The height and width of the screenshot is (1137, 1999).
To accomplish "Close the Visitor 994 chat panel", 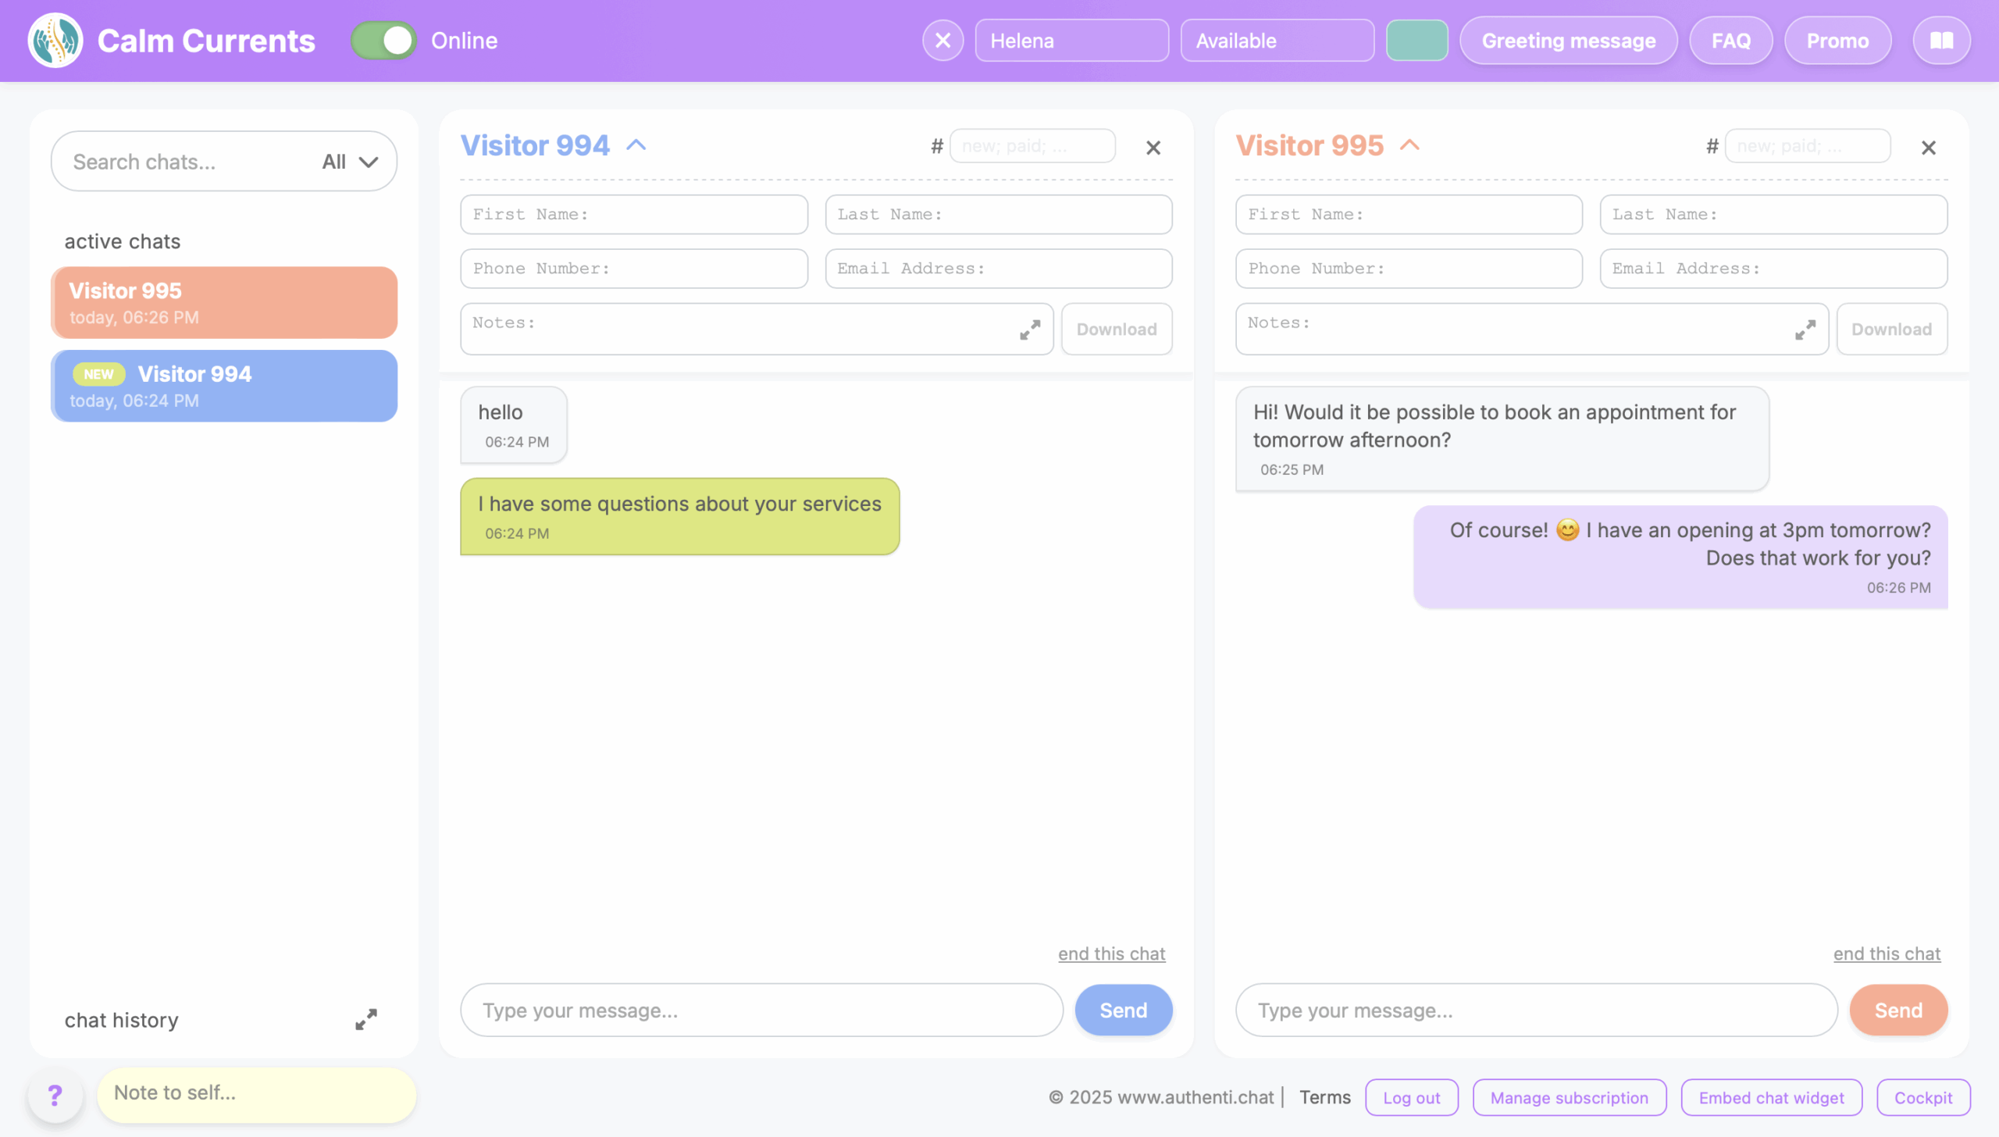I will coord(1153,148).
